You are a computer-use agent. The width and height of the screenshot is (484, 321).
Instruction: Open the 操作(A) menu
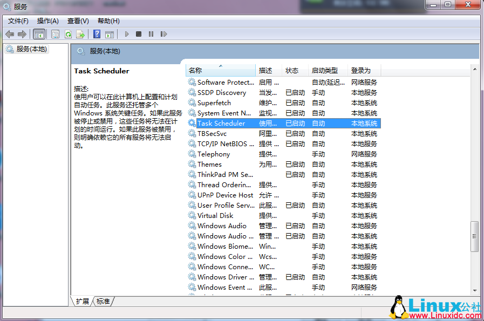point(48,21)
